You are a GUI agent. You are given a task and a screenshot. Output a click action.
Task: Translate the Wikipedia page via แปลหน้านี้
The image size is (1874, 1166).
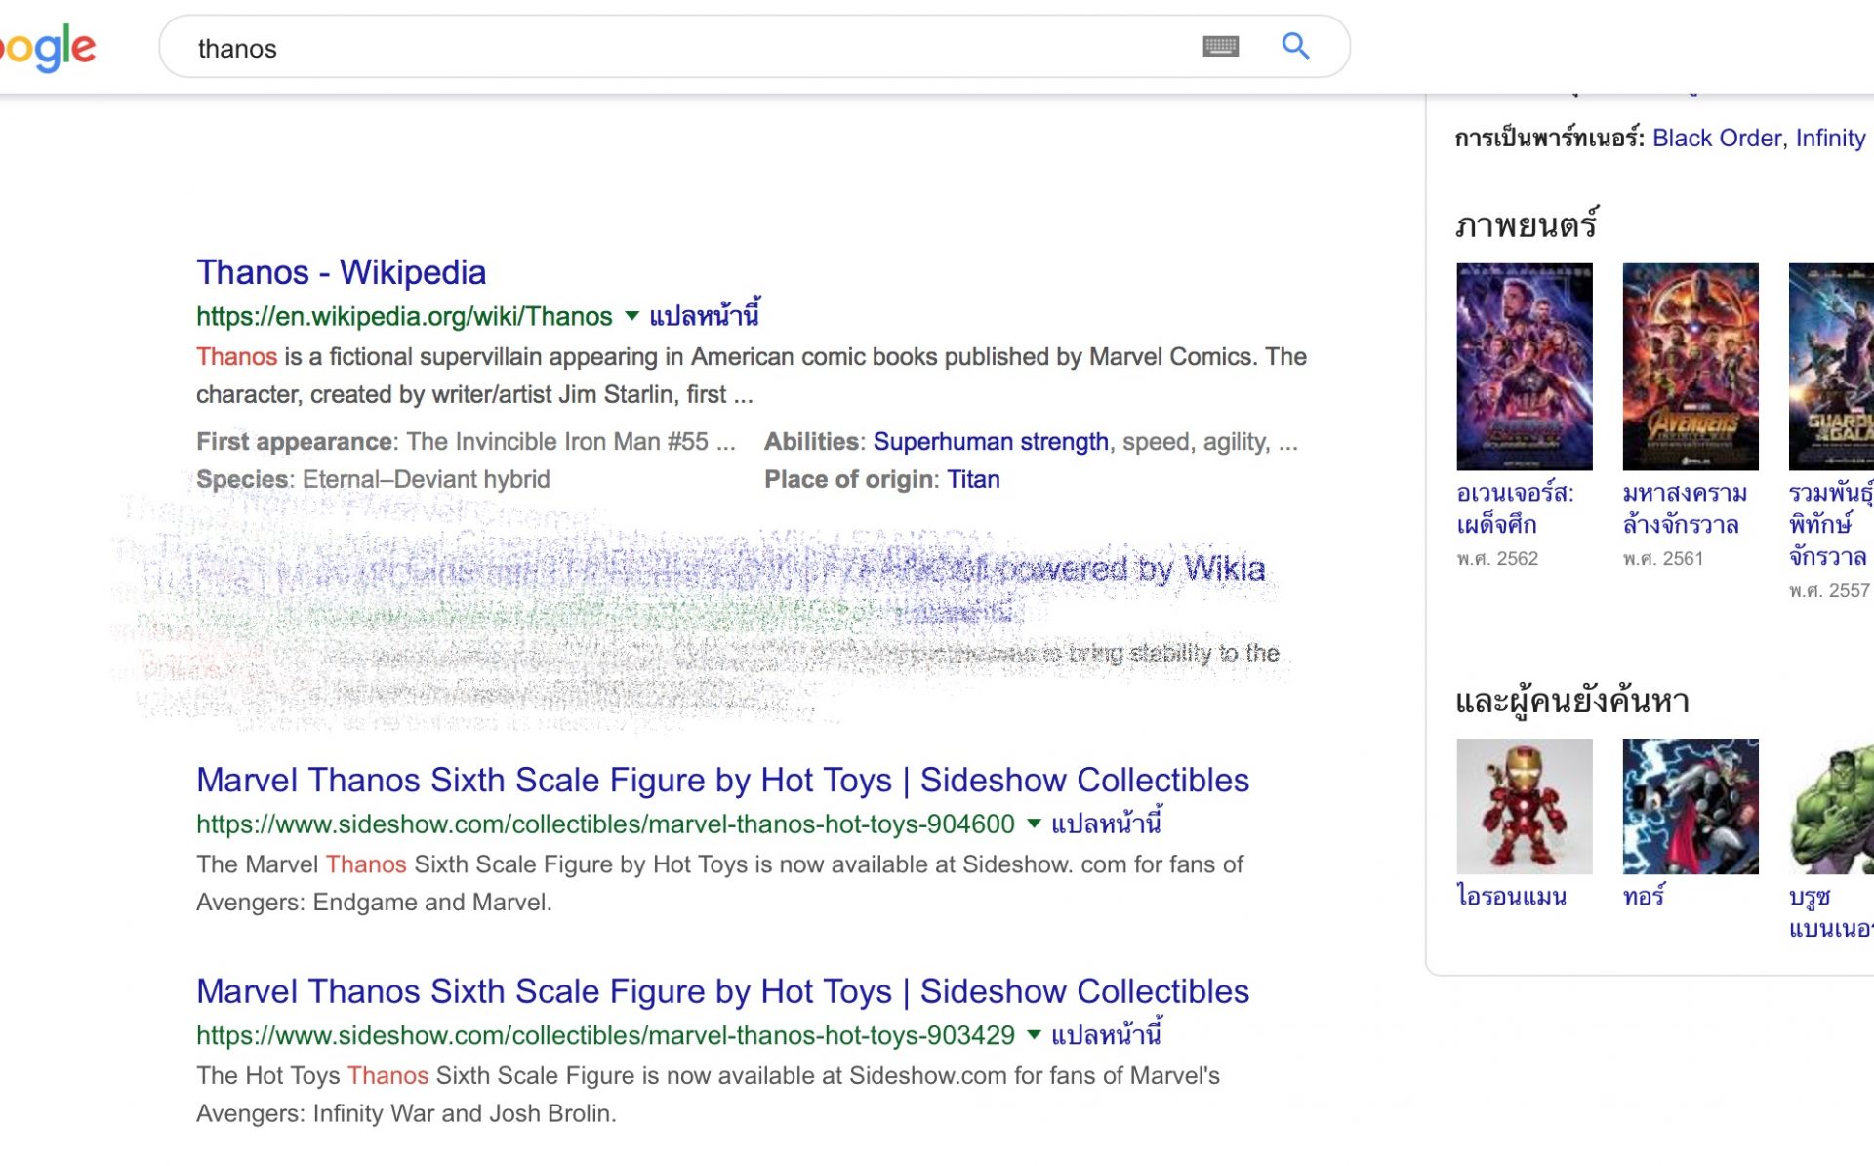pyautogui.click(x=704, y=315)
